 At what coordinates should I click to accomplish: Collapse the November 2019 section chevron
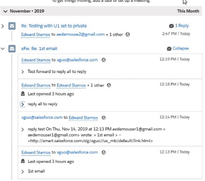tap(5, 11)
